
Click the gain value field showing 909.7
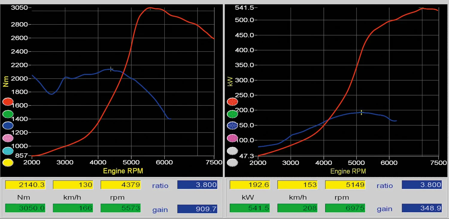click(x=197, y=209)
